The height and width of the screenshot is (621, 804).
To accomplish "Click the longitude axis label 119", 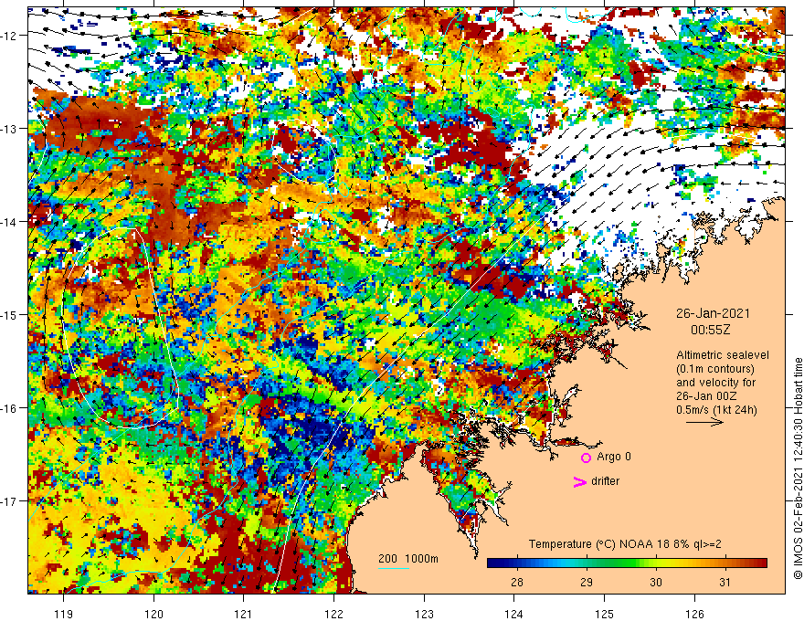I will 64,614.
